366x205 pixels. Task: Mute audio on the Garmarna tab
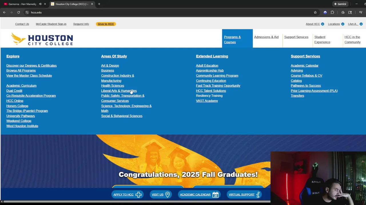[40, 4]
